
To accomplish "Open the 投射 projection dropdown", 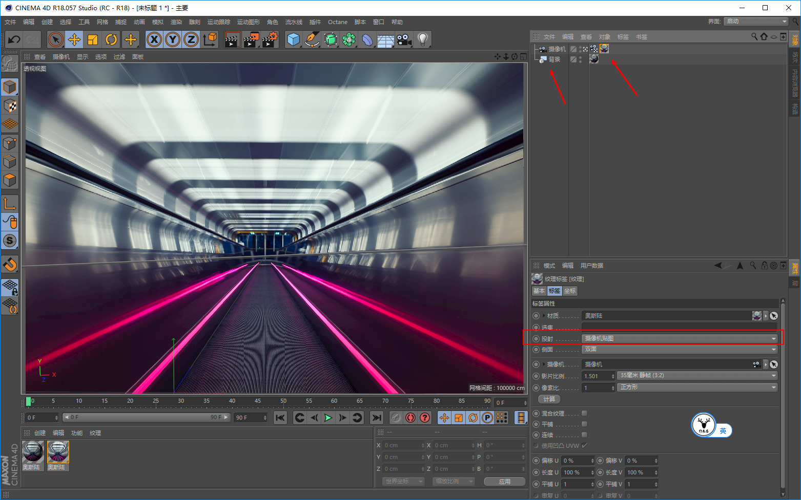I will tap(680, 338).
